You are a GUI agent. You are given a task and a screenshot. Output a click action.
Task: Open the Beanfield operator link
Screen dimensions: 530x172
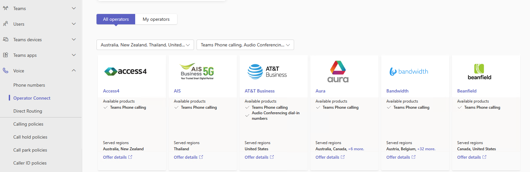click(x=467, y=91)
